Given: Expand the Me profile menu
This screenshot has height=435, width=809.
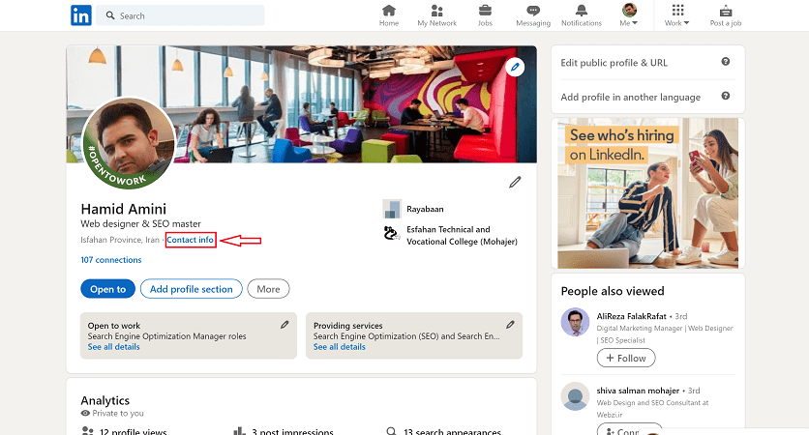Looking at the screenshot, I should (629, 16).
